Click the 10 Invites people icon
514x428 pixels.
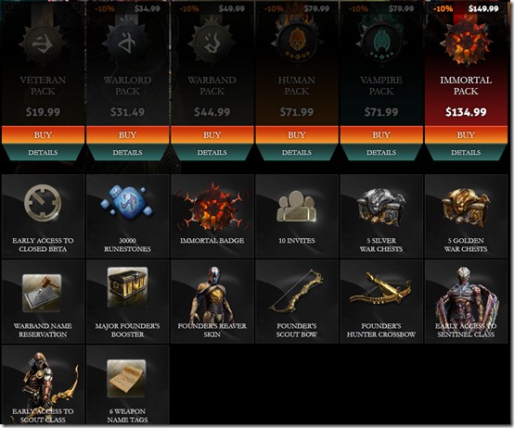[296, 207]
